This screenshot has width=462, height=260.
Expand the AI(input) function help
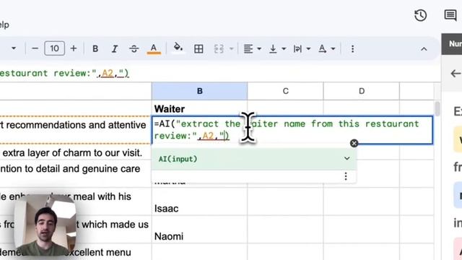tap(347, 159)
